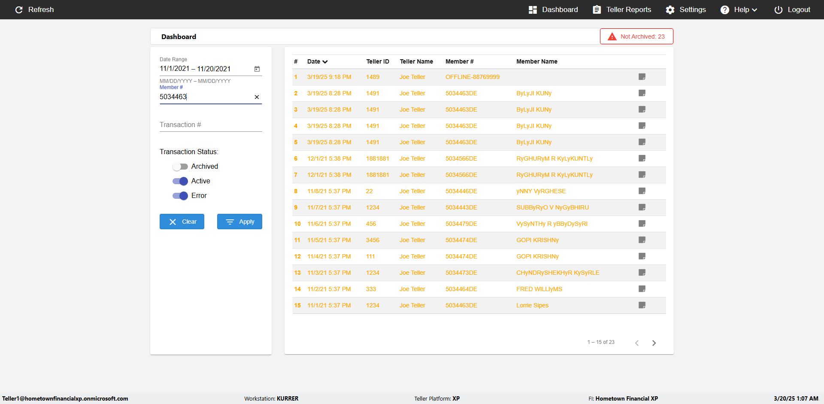Turn off the Error status toggle
824x404 pixels.
[180, 196]
